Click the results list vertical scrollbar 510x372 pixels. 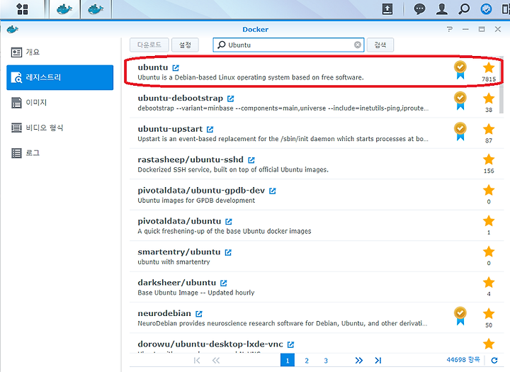501,85
